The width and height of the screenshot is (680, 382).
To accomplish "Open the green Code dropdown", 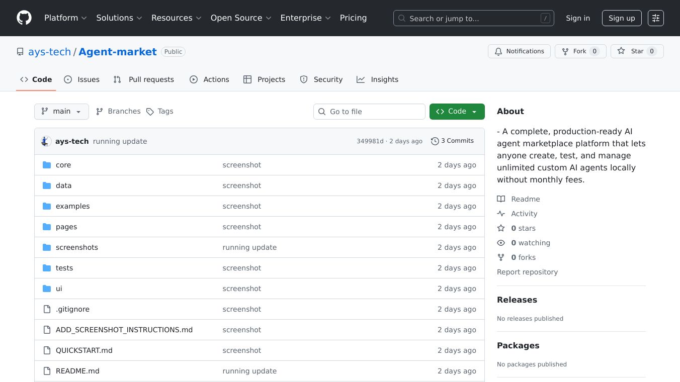I will coord(457,112).
